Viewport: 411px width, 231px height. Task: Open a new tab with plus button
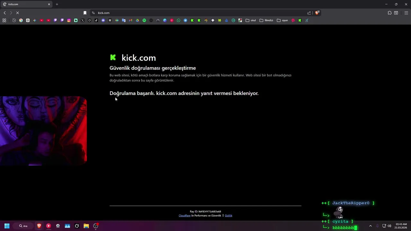[57, 4]
